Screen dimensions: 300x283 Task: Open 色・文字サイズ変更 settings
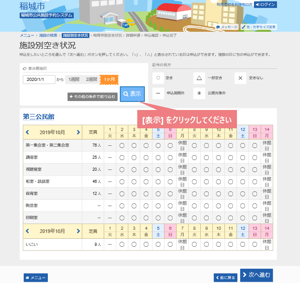point(258,27)
